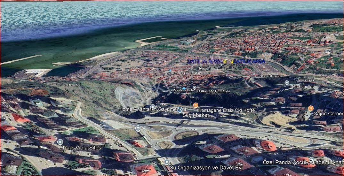Open the Cajun Corner restaurant marker
The image size is (344, 176).
tap(310, 108)
